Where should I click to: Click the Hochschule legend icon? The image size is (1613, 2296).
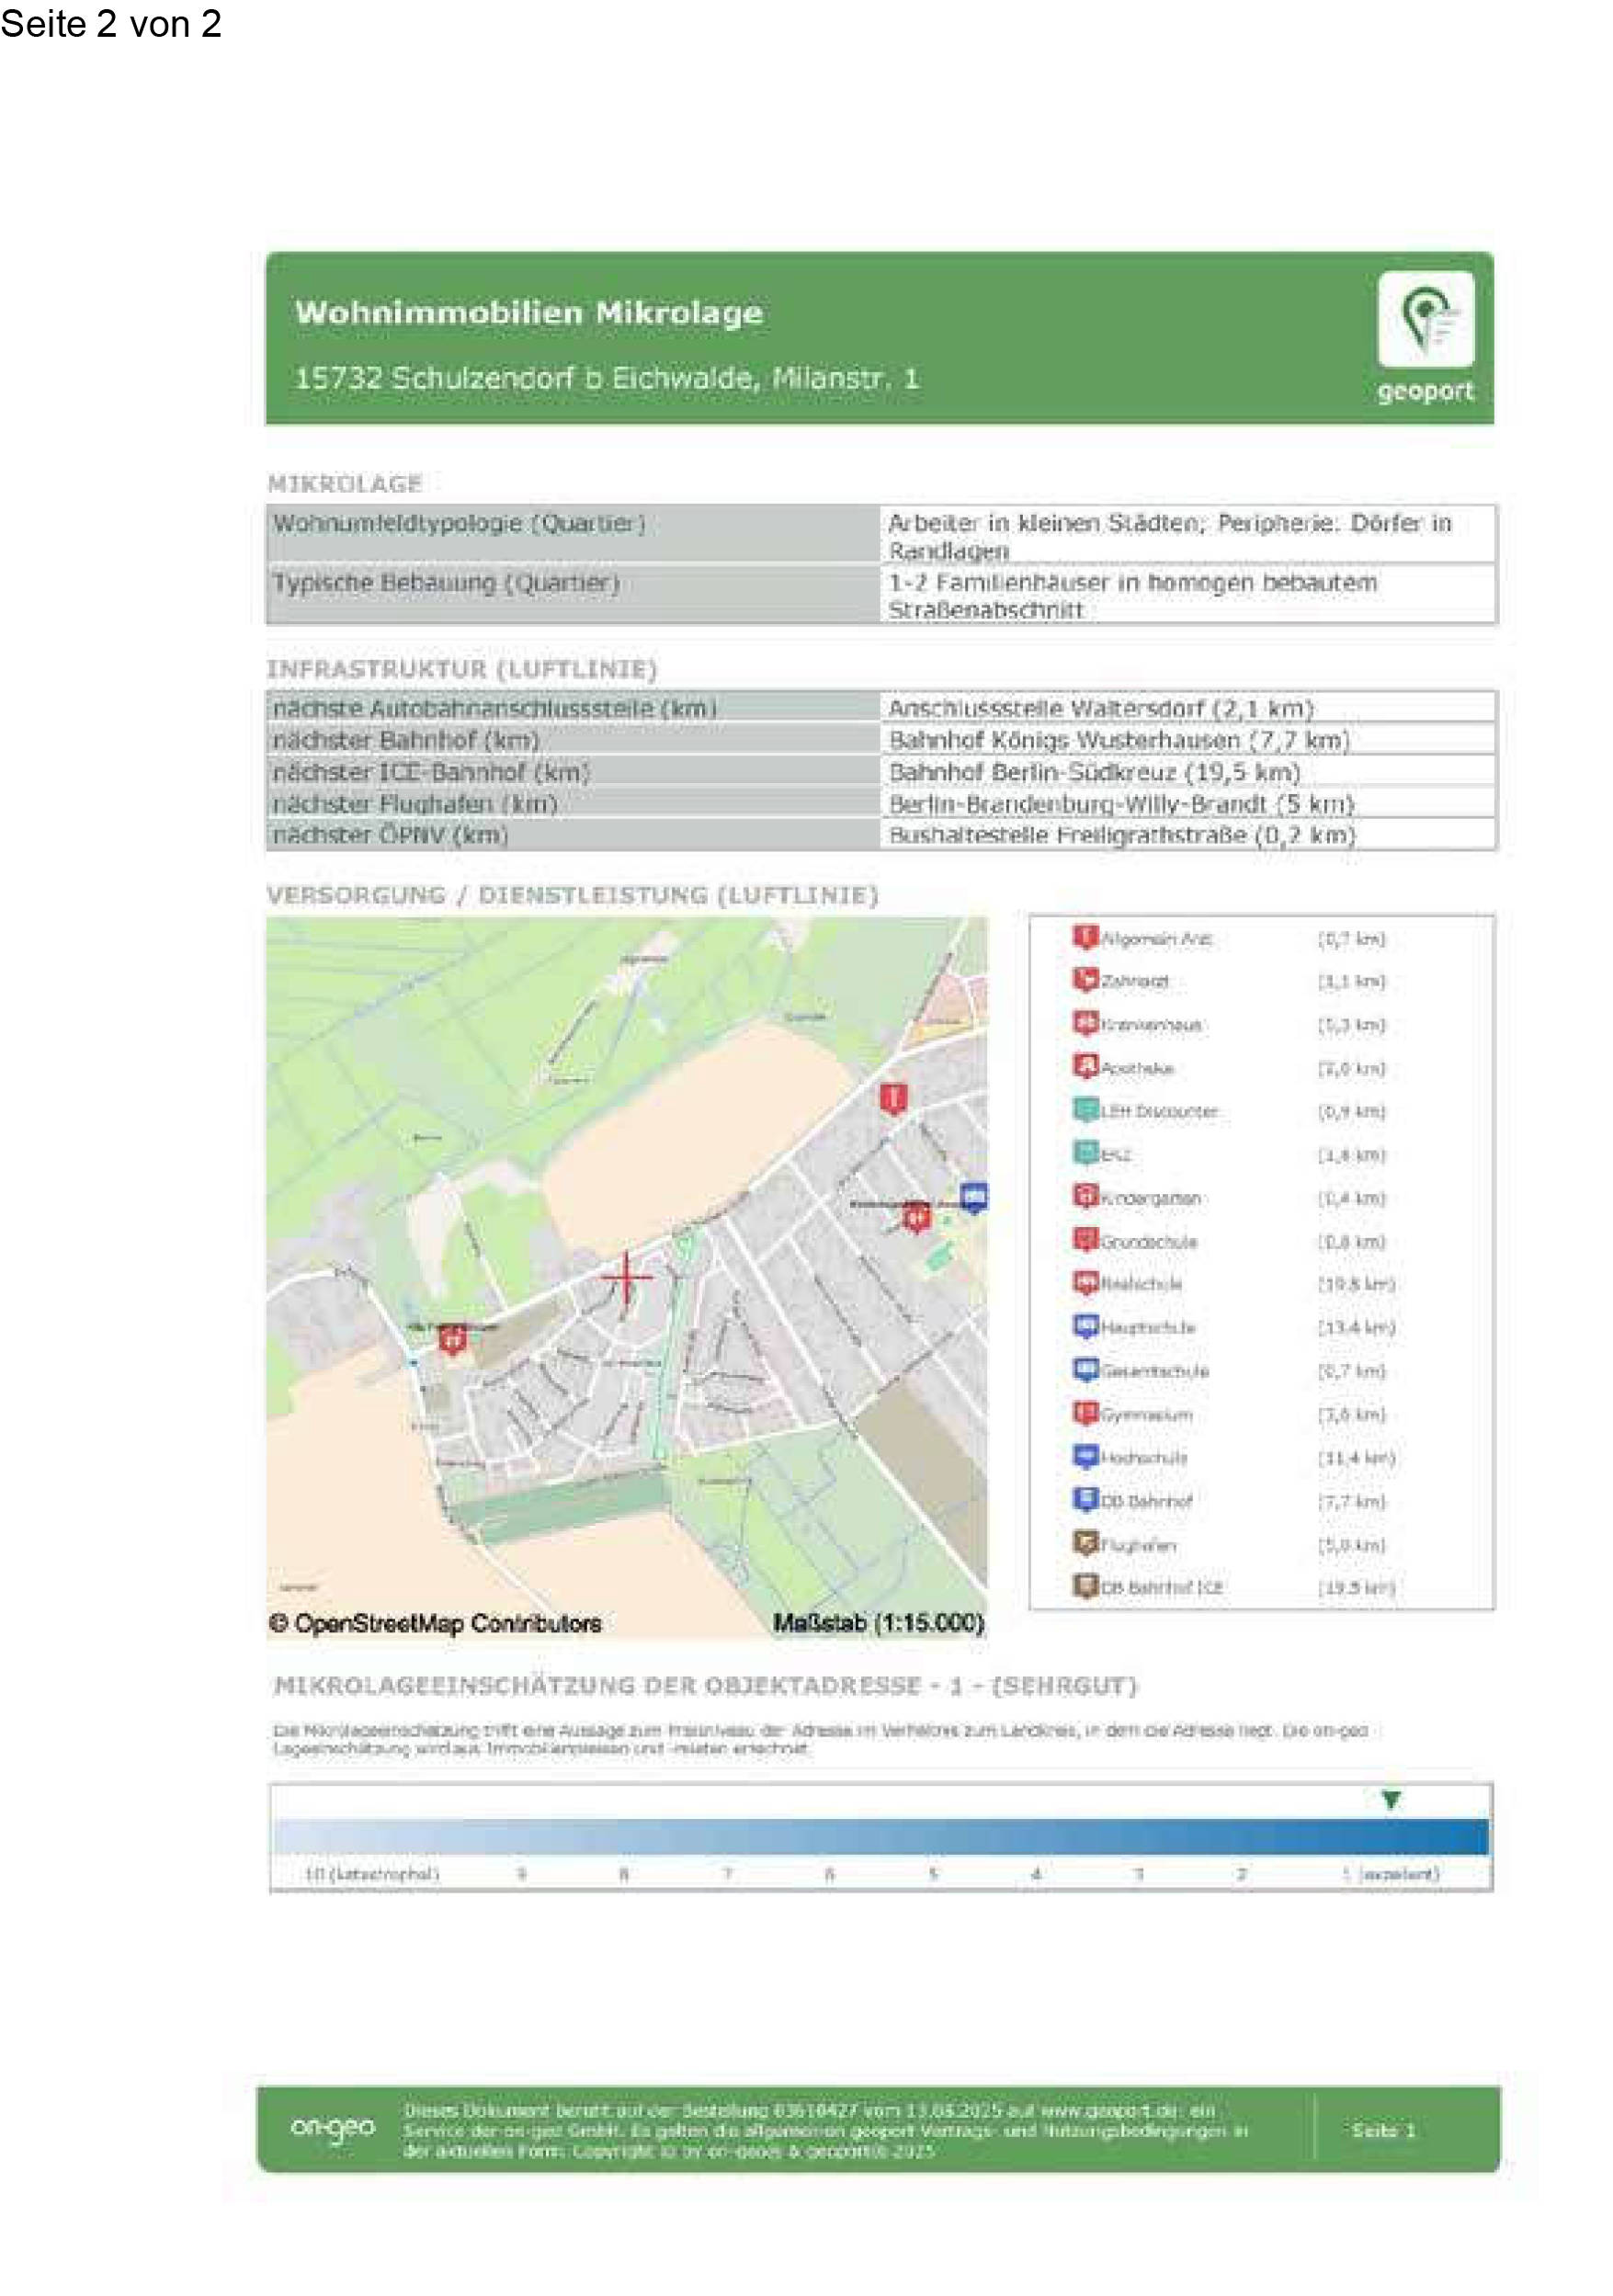pyautogui.click(x=1085, y=1456)
